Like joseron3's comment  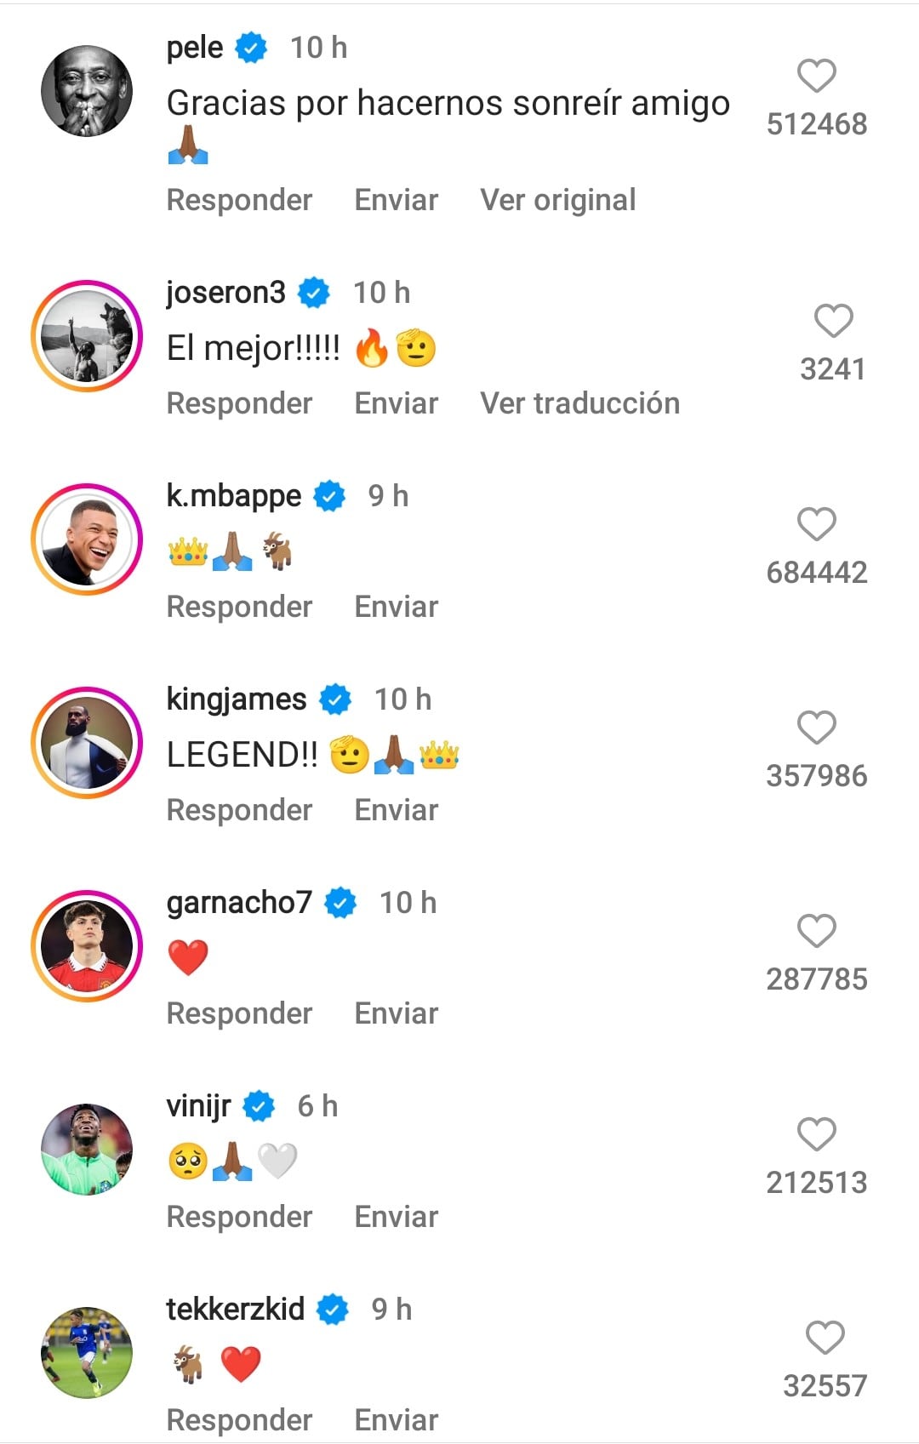(x=833, y=321)
